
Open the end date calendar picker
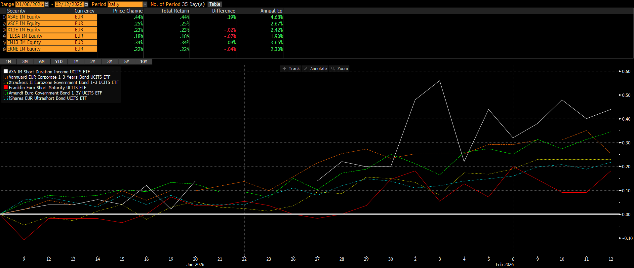pyautogui.click(x=86, y=4)
